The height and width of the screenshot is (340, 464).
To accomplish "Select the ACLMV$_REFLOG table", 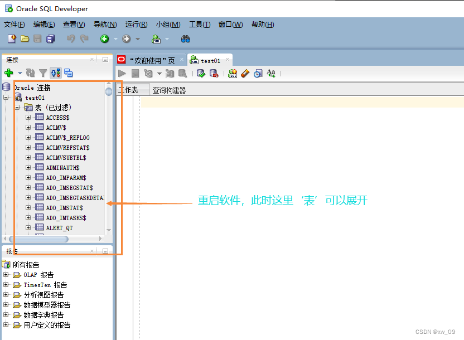I will click(x=68, y=138).
